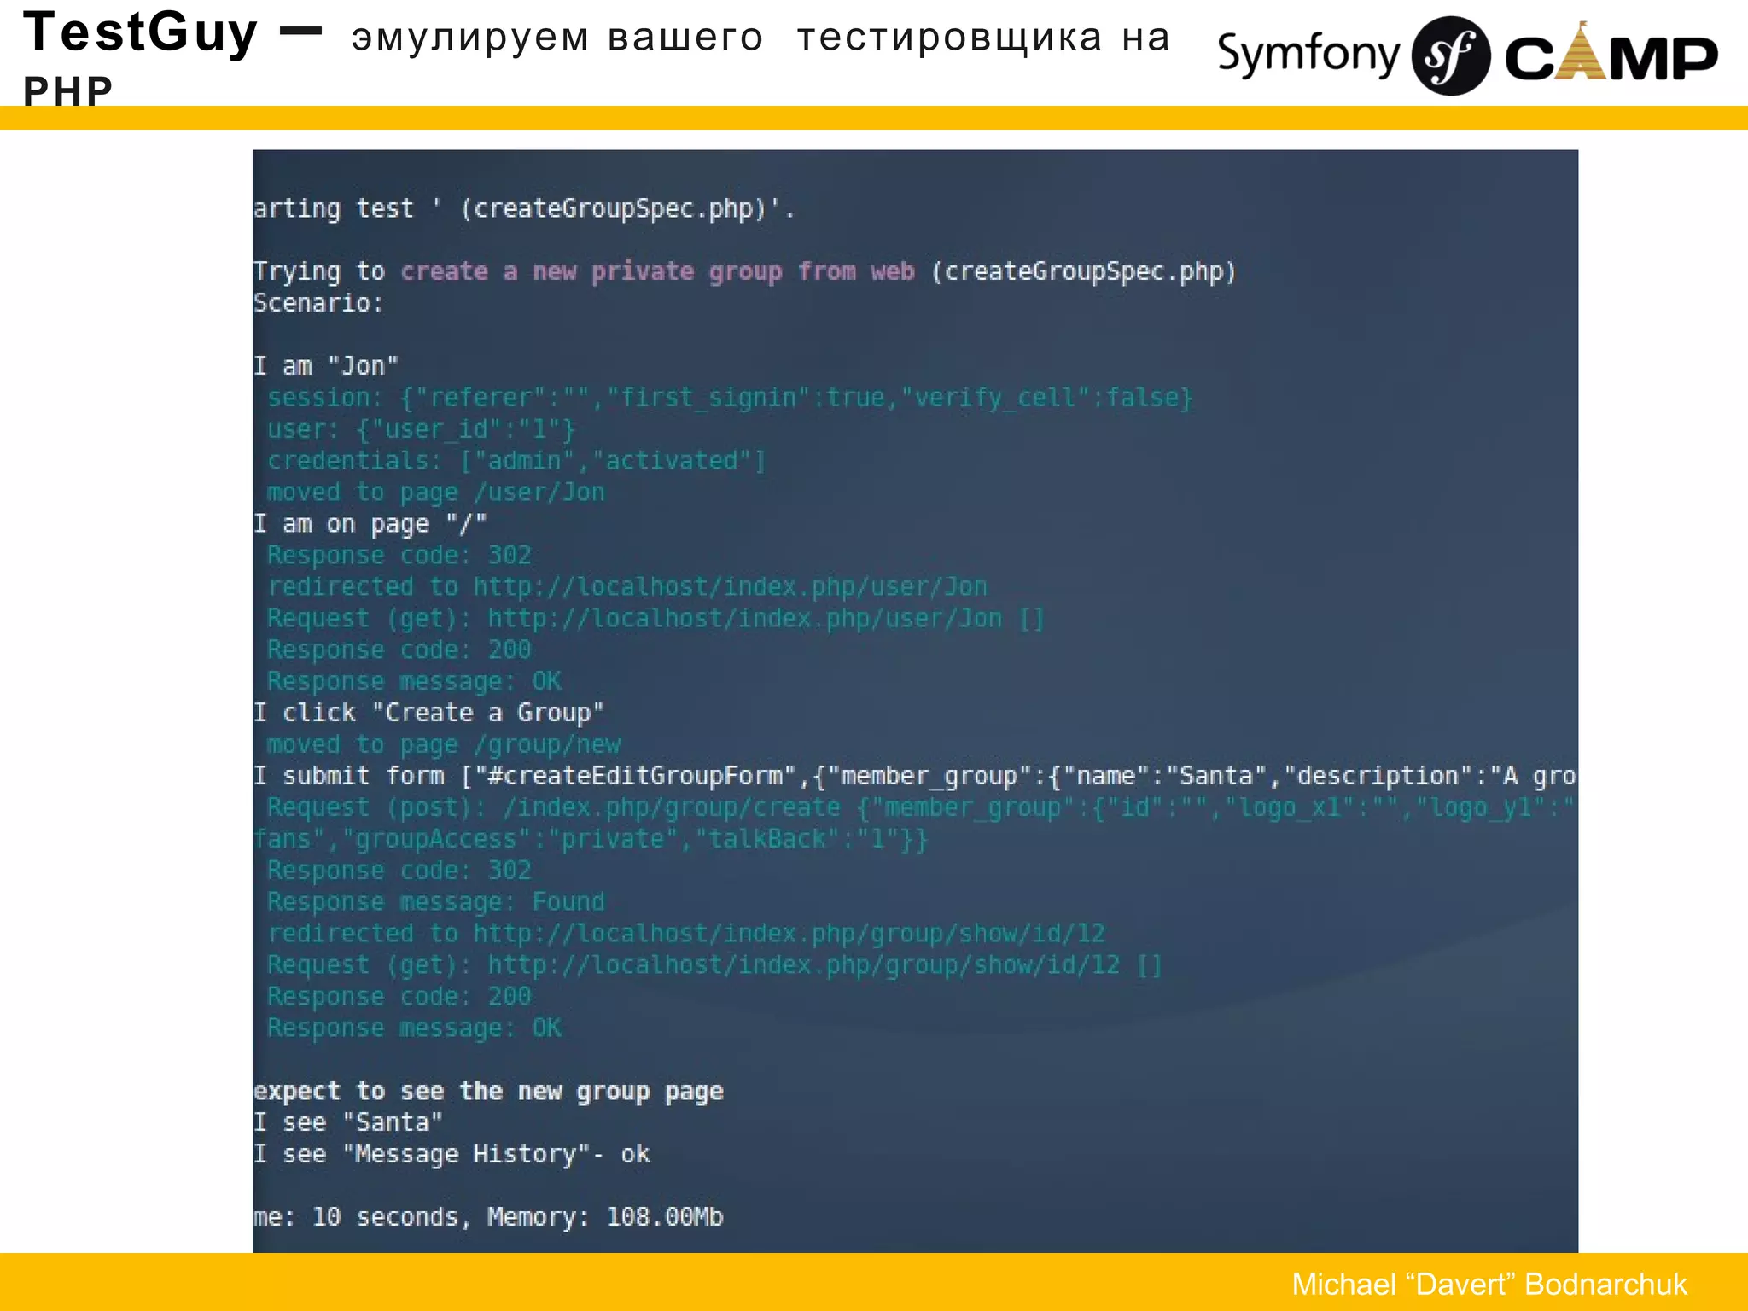Viewport: 1748px width, 1311px height.
Task: Click the CAMP logo text
Action: (x=1611, y=53)
